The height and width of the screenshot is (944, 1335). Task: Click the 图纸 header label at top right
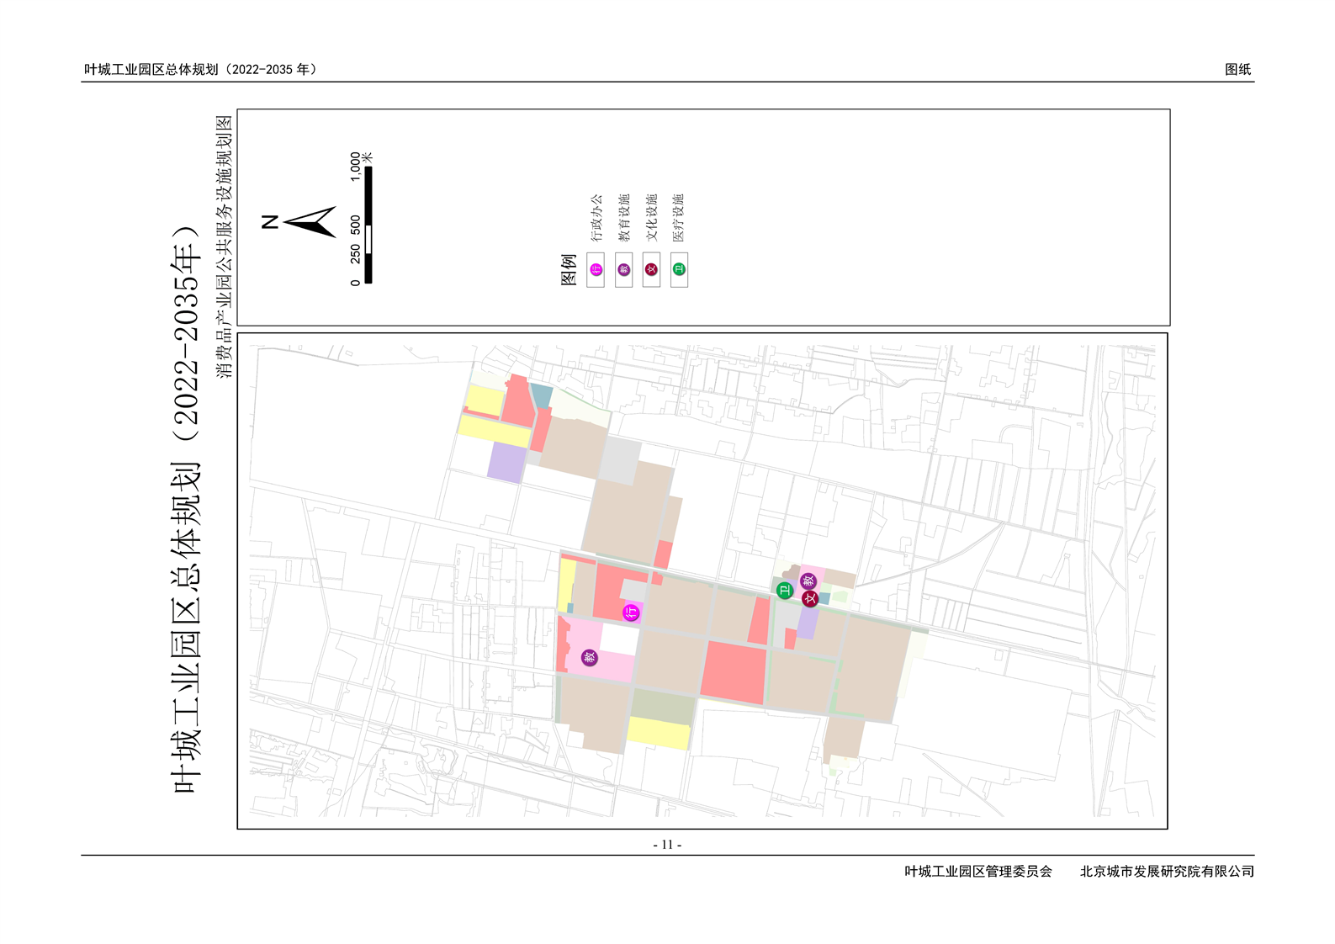point(1237,70)
